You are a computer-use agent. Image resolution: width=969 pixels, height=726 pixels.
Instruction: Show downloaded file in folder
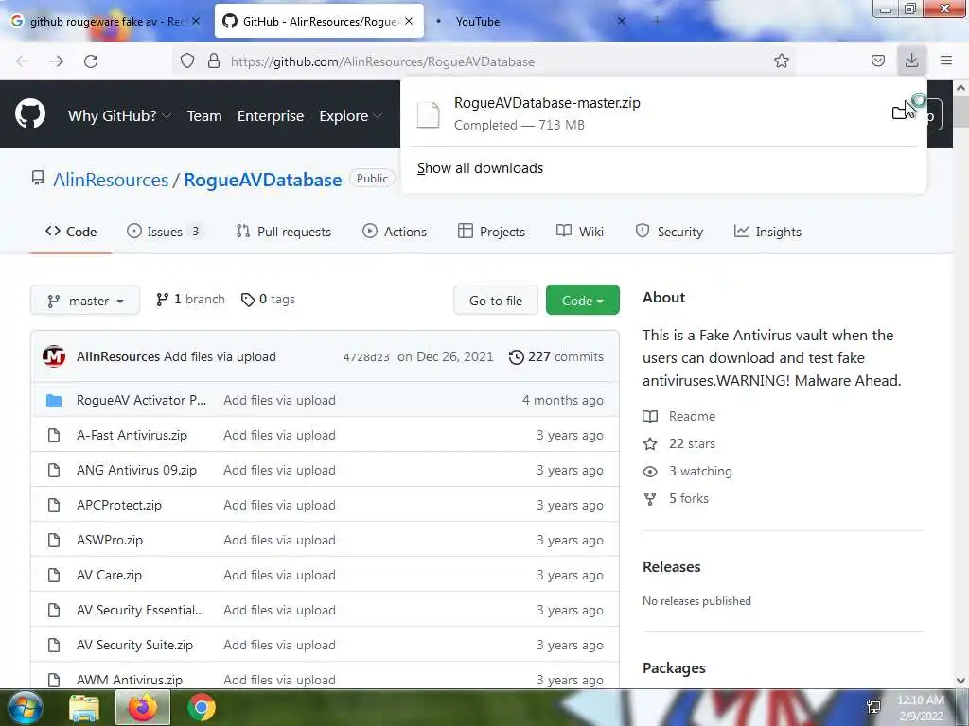point(901,112)
